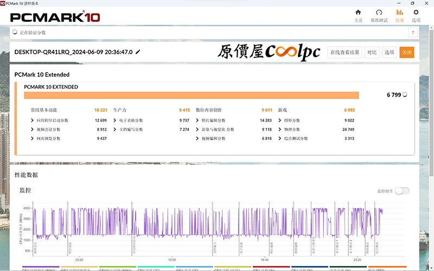
Task: Click the pencil icon to rename the result
Action: pyautogui.click(x=138, y=52)
